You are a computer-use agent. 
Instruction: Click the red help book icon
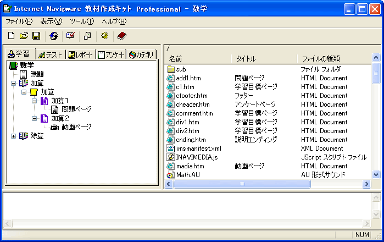(121, 36)
